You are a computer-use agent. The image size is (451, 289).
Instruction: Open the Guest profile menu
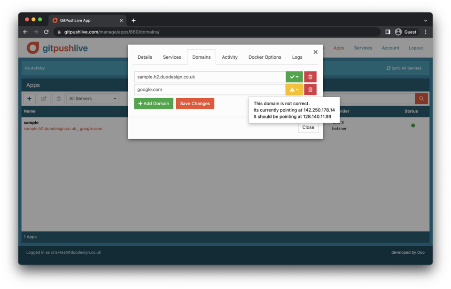[405, 32]
